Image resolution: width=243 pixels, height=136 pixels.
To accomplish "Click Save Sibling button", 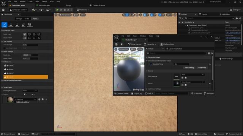I will [189, 68].
